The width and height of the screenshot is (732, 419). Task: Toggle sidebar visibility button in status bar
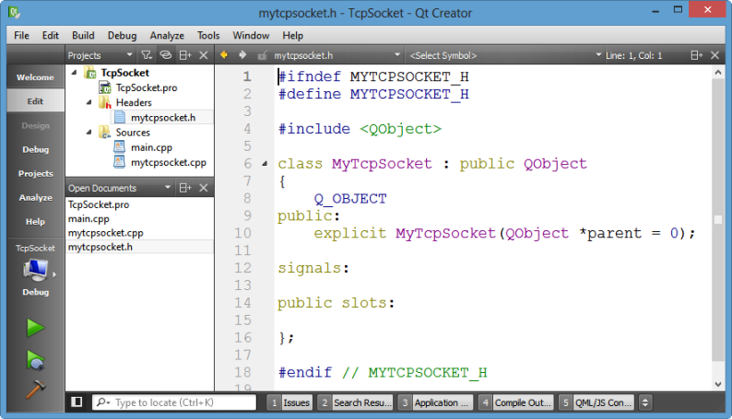[x=77, y=402]
